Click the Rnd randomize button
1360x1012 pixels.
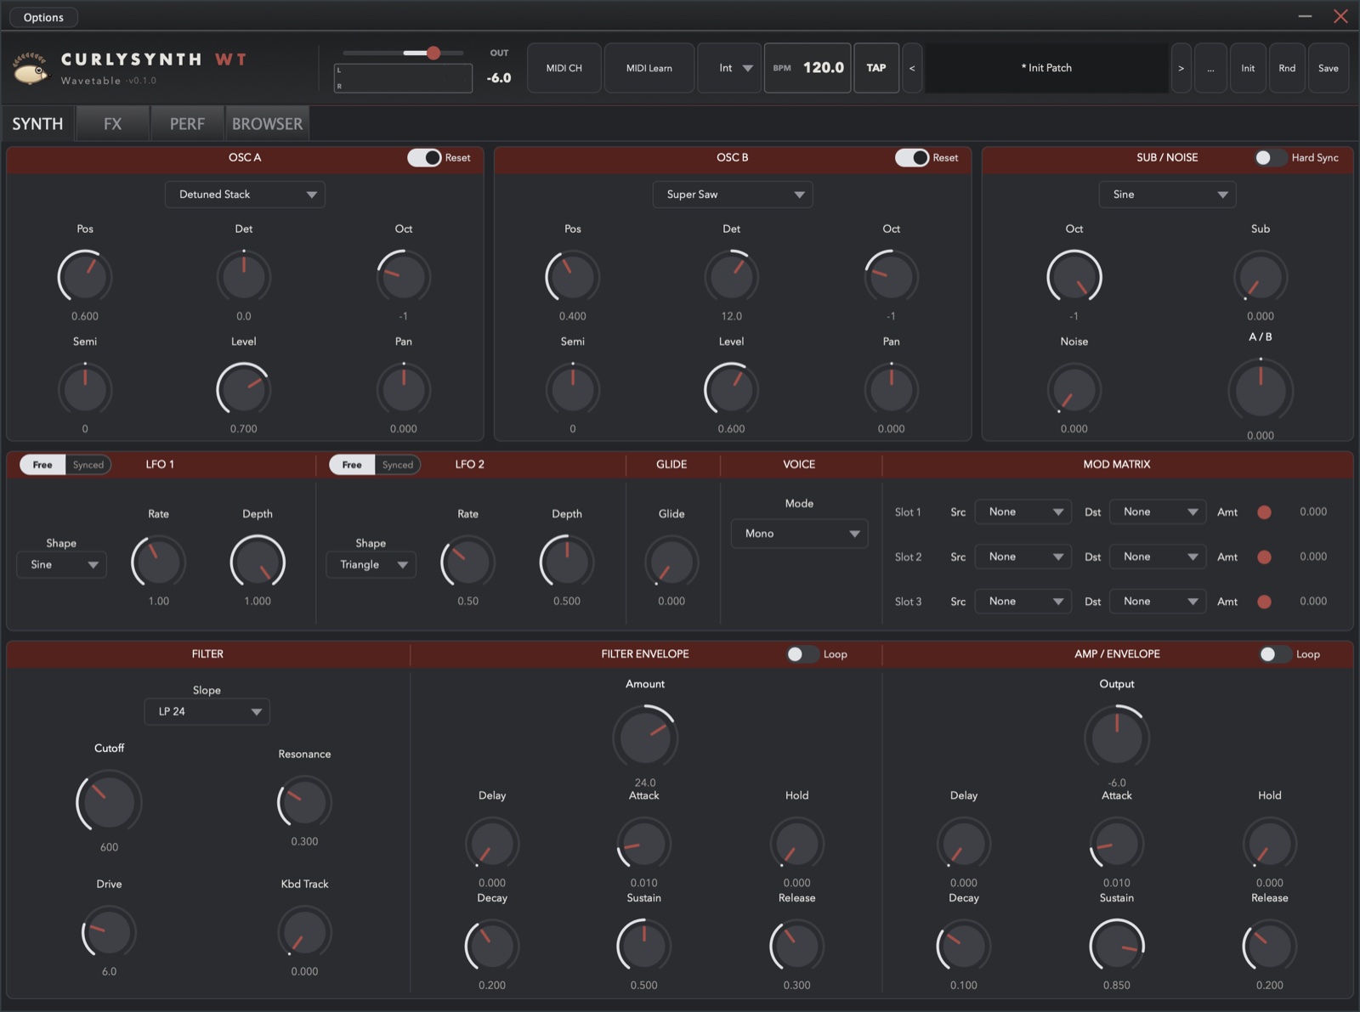[1287, 68]
